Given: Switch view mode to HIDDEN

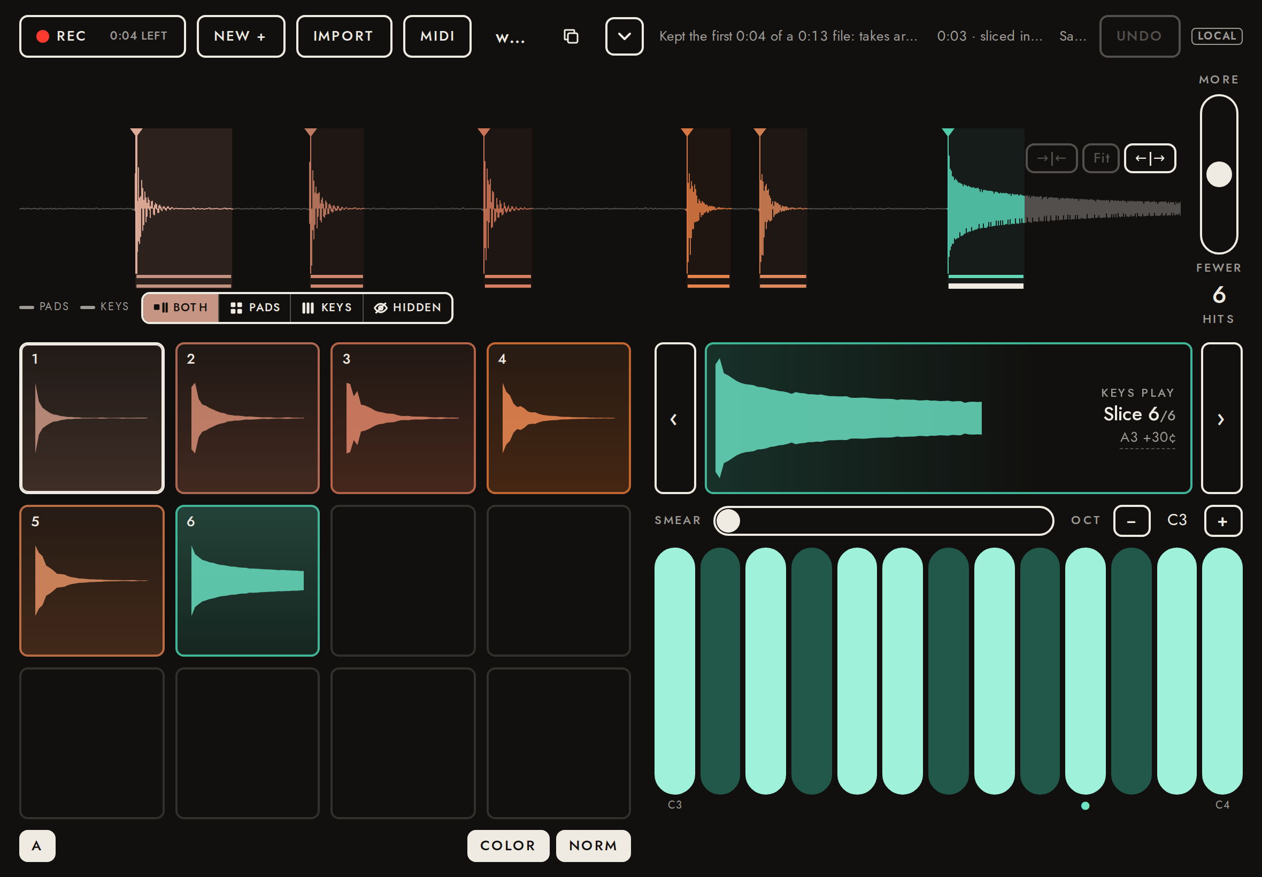Looking at the screenshot, I should click(x=407, y=307).
